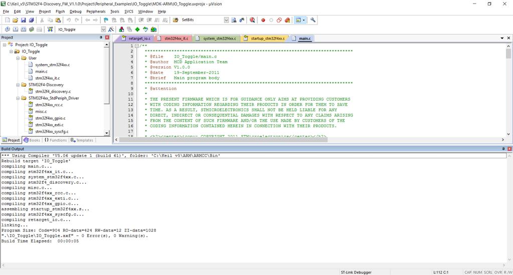
Task: Fold the comment block at line 1
Action: tap(137, 46)
